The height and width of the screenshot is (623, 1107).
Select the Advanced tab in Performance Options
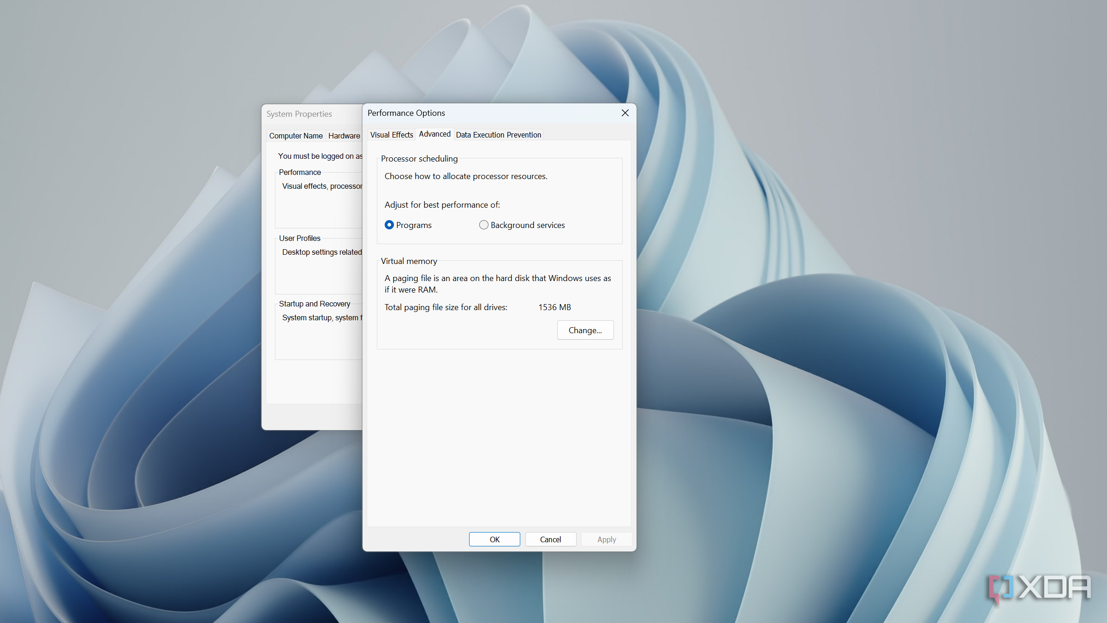[434, 134]
